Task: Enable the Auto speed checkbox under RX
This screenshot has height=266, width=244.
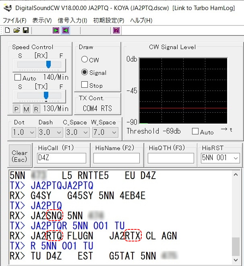Action: (18, 77)
